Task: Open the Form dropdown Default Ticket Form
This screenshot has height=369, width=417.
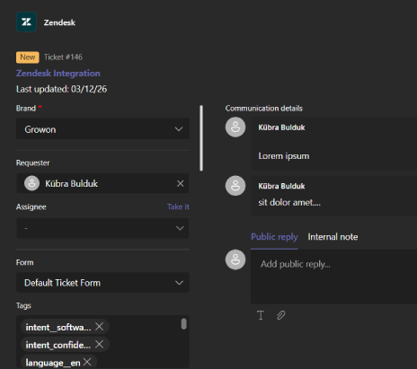Action: click(102, 283)
